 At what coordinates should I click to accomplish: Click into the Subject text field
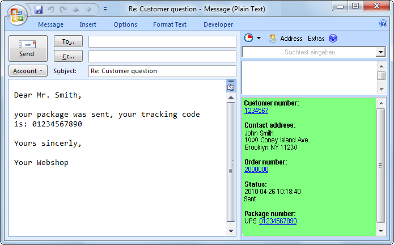point(162,71)
